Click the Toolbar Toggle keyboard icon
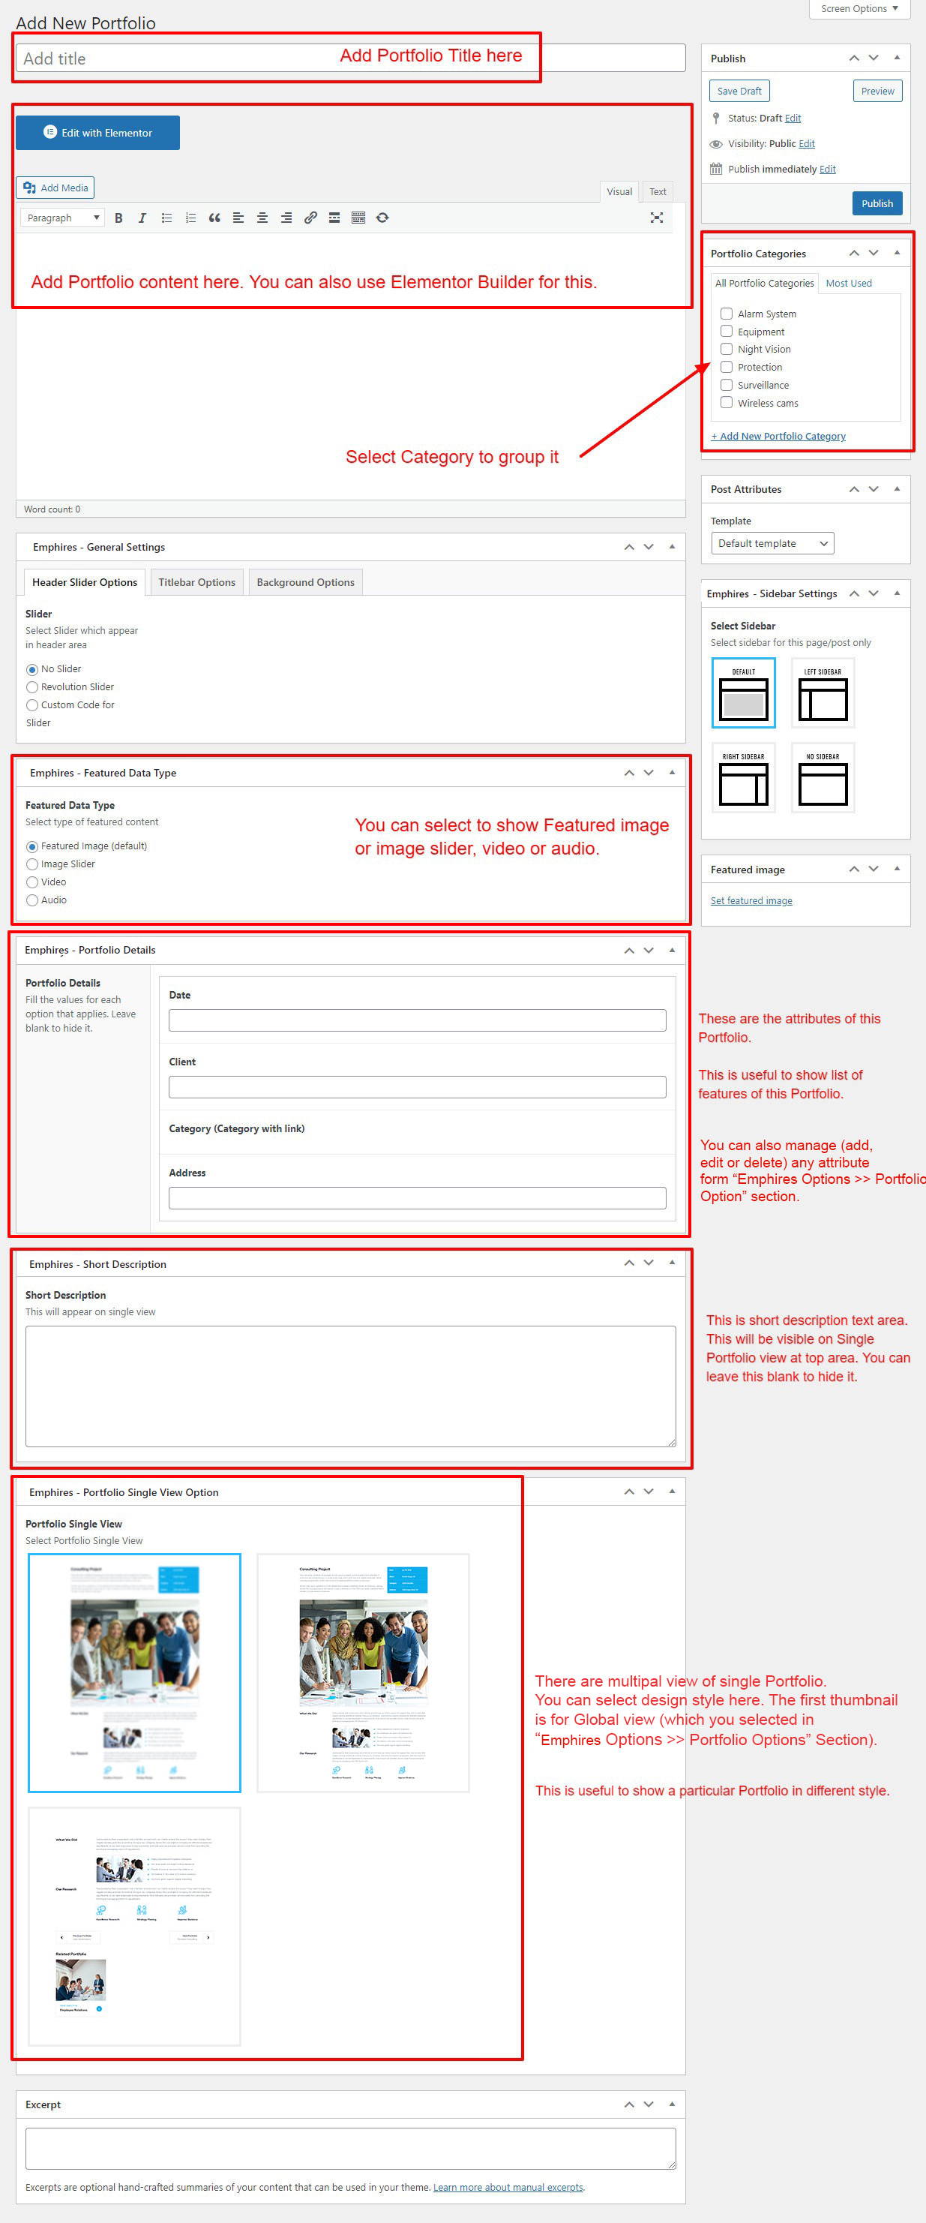 pos(358,218)
